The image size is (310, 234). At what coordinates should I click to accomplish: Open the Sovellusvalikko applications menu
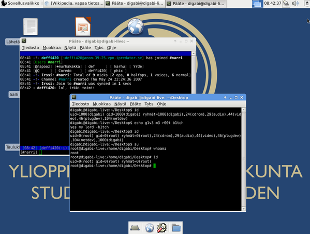[21, 3]
